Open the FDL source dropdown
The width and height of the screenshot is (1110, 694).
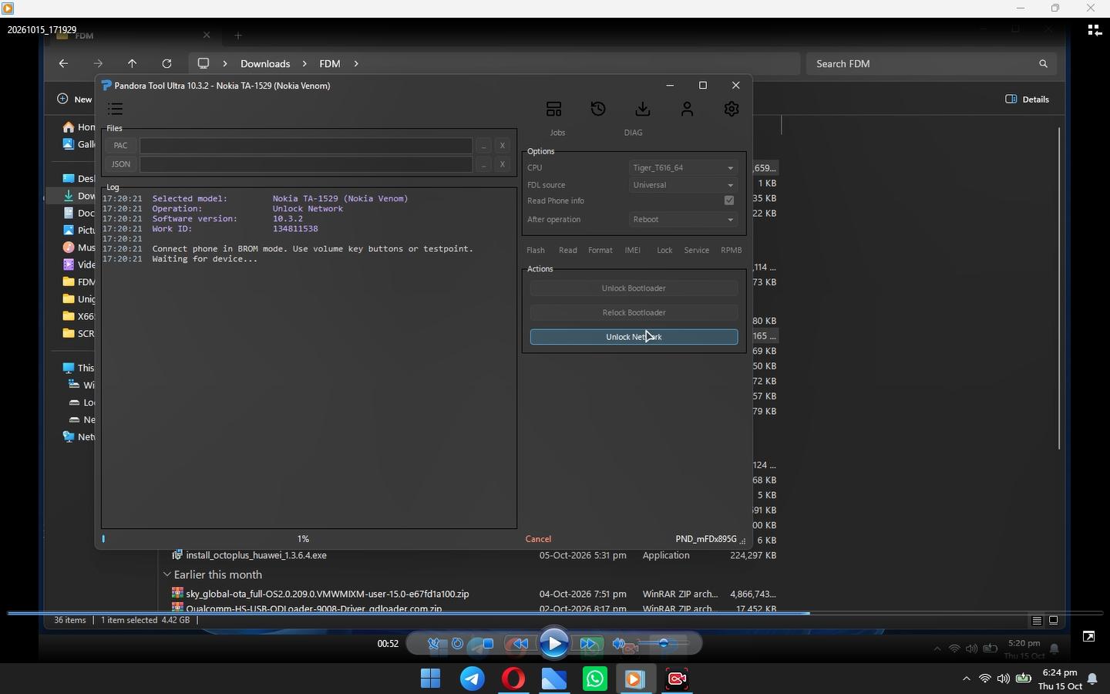[x=684, y=185]
